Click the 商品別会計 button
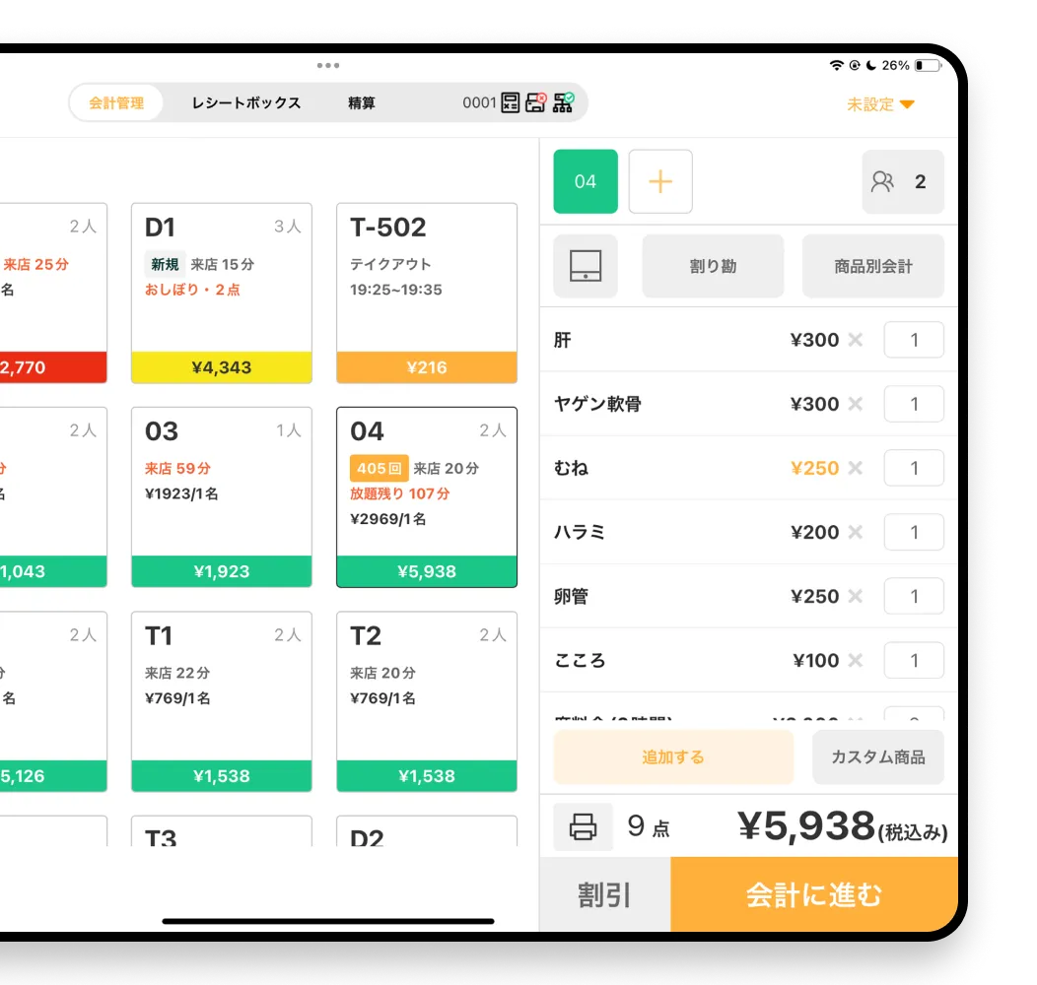 (x=872, y=266)
